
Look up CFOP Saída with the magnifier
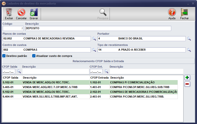19,72
